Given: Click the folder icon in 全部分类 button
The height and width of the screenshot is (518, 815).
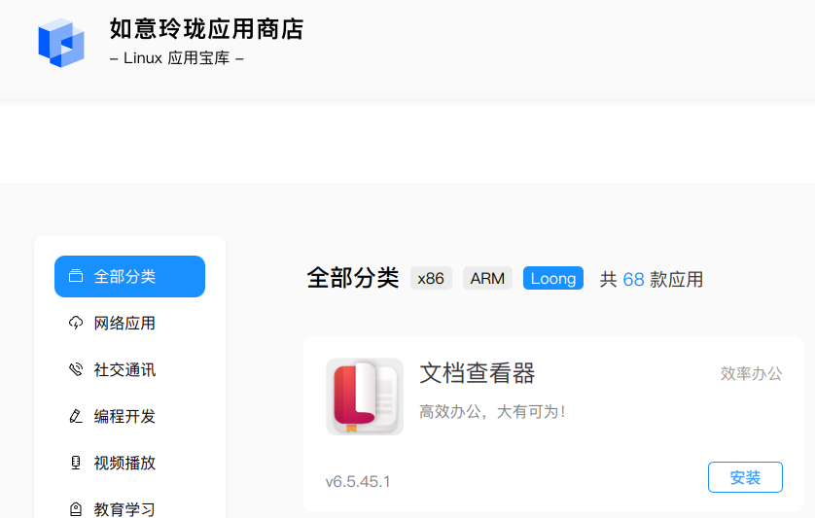Looking at the screenshot, I should [76, 276].
